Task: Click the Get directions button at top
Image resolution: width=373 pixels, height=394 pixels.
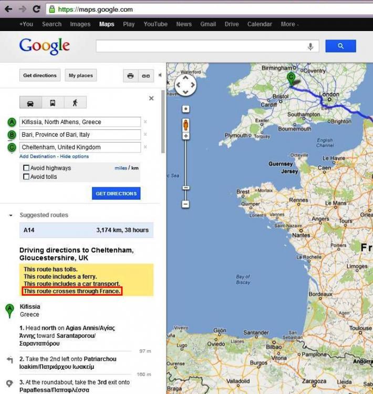Action: click(x=40, y=75)
